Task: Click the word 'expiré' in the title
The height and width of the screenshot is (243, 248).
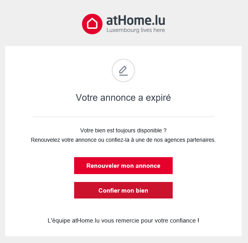Action: point(158,98)
